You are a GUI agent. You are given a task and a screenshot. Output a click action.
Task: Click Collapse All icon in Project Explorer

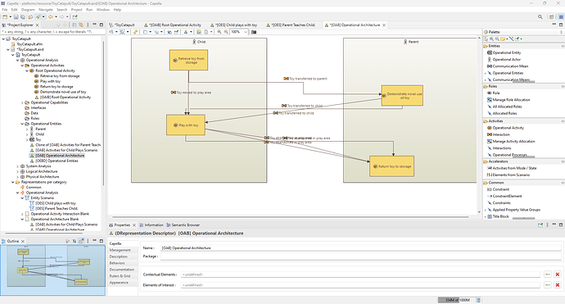tap(75, 25)
